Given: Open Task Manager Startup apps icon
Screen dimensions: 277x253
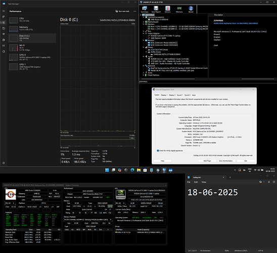Looking at the screenshot, I should [4, 34].
